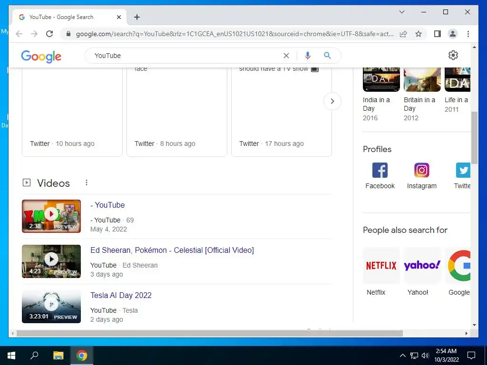Image resolution: width=487 pixels, height=365 pixels.
Task: Open taskbar search magnifier
Action: (x=34, y=355)
